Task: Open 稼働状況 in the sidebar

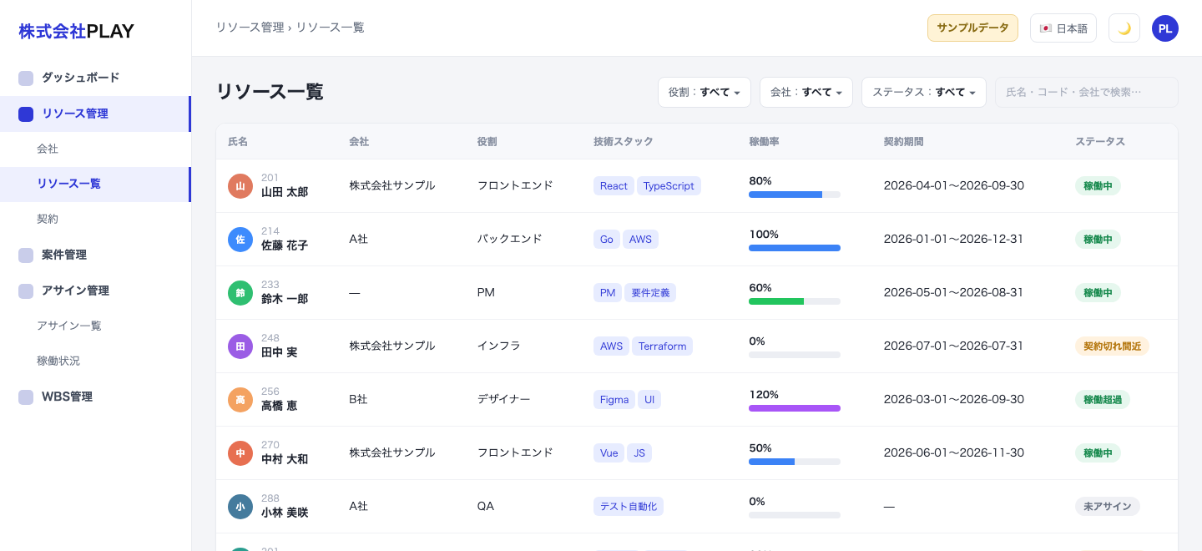Action: [95, 361]
